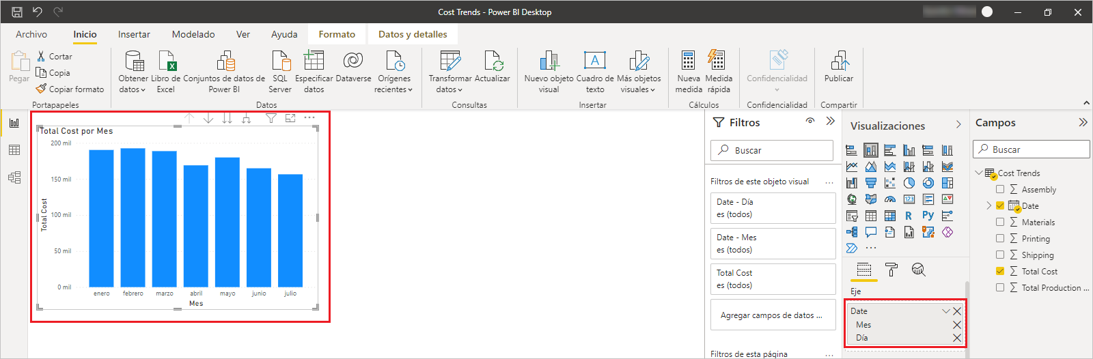Select R script visual icon
Screen dimensions: 1093x359
point(909,216)
